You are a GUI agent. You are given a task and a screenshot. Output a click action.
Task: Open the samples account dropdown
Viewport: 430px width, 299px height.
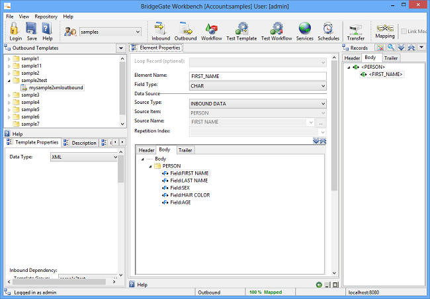click(x=138, y=32)
